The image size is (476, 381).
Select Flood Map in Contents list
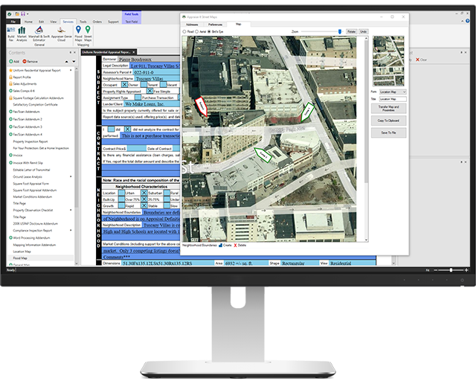coord(20,258)
